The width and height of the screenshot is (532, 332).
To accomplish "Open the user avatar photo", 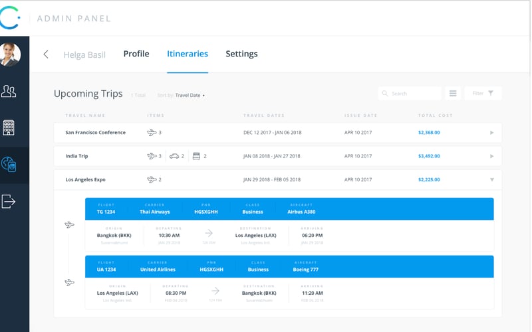I will click(x=10, y=54).
